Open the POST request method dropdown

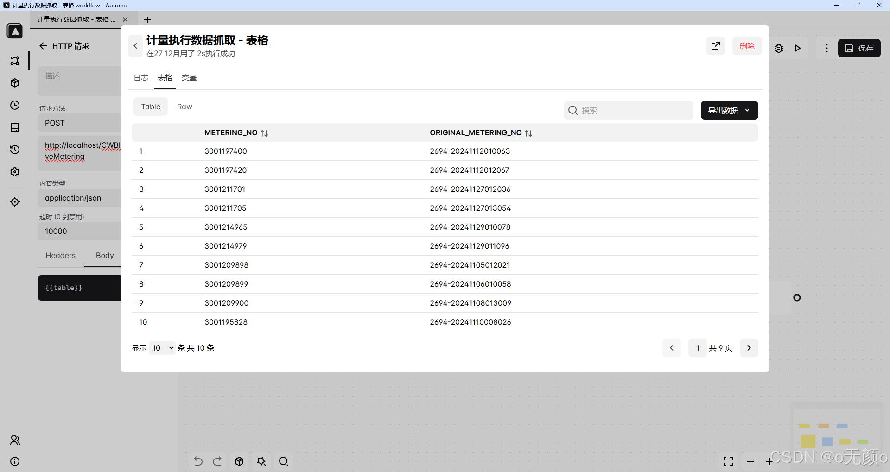(79, 123)
